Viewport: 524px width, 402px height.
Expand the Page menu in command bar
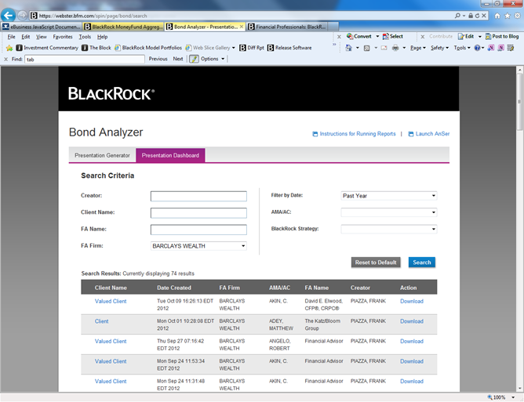click(x=418, y=48)
